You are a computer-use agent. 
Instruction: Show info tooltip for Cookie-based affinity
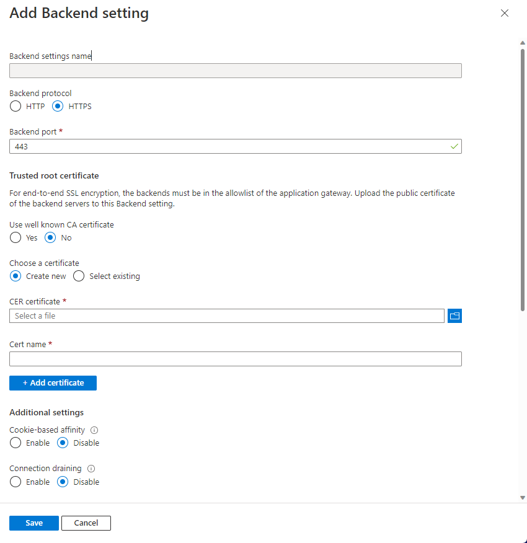(x=94, y=430)
